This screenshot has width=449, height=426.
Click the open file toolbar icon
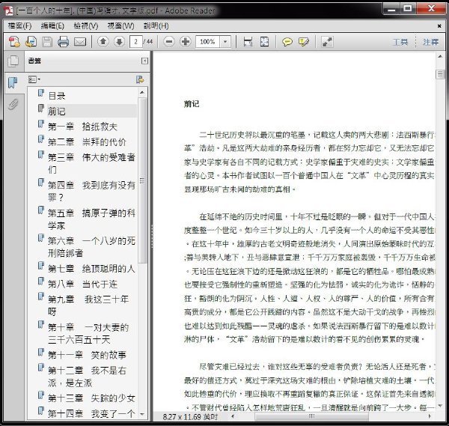point(31,42)
